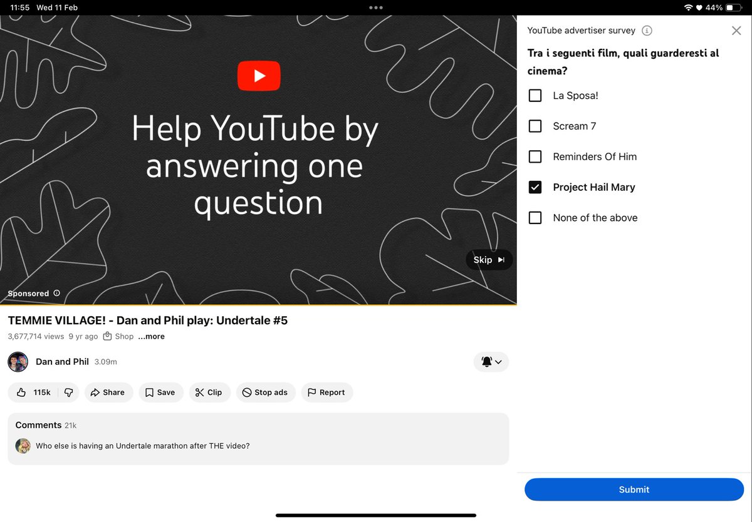752x522 pixels.
Task: Dislike the video using the thumbs-down icon
Action: [x=69, y=392]
